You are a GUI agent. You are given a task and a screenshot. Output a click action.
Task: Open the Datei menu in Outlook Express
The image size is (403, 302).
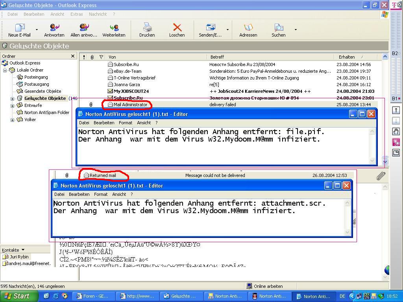12,14
